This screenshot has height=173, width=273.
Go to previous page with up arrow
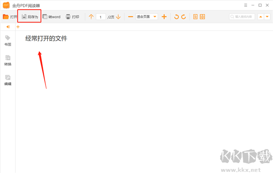pyautogui.click(x=91, y=17)
